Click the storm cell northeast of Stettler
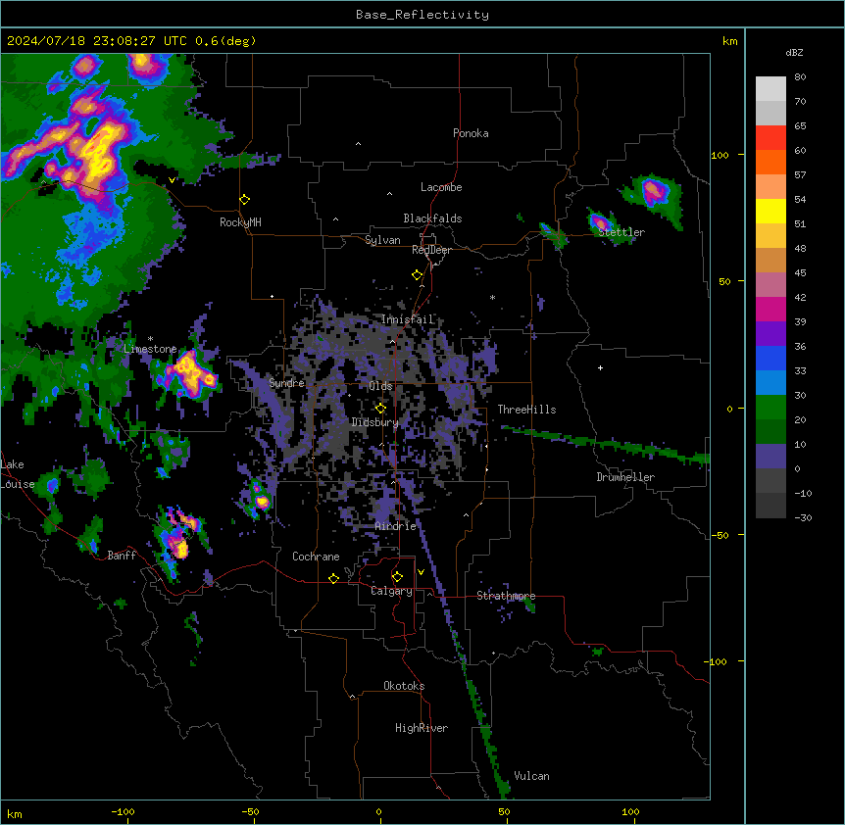Screen dimensions: 845x825 (x=654, y=191)
